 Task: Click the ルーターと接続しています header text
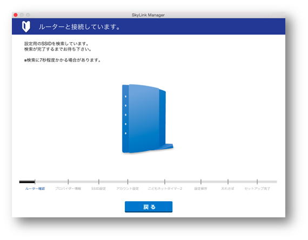(79, 26)
